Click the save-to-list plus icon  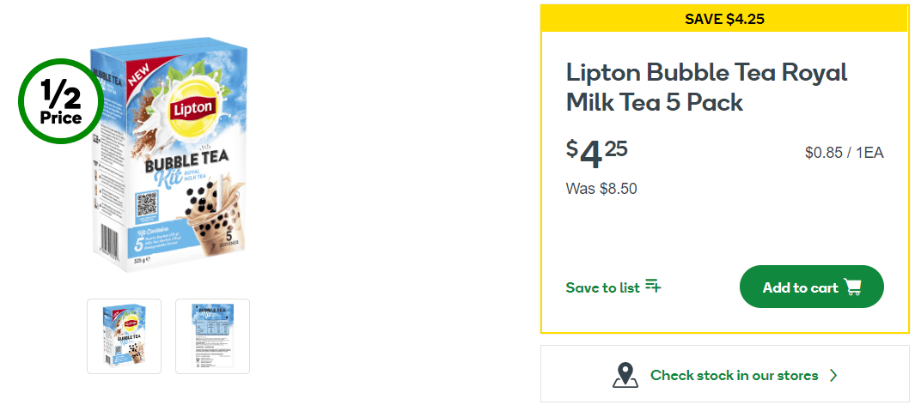653,287
